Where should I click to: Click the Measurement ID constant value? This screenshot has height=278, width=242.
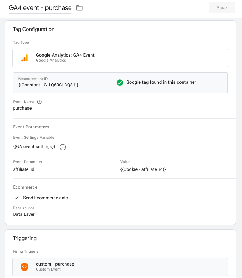(x=48, y=85)
